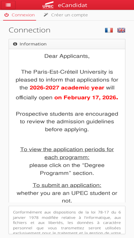Click the underlined application periods text
This screenshot has width=134, height=238.
(67, 153)
